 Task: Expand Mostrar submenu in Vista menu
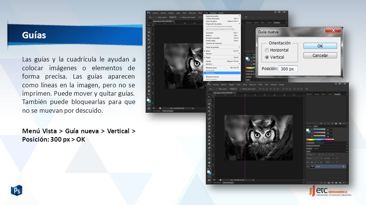pos(222,54)
